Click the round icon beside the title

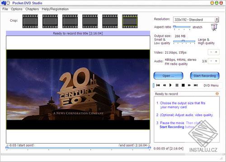tap(8, 3)
